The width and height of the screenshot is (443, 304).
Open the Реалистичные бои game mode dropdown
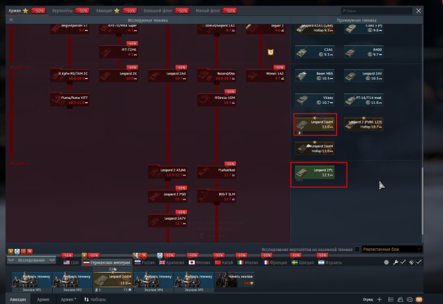393,249
